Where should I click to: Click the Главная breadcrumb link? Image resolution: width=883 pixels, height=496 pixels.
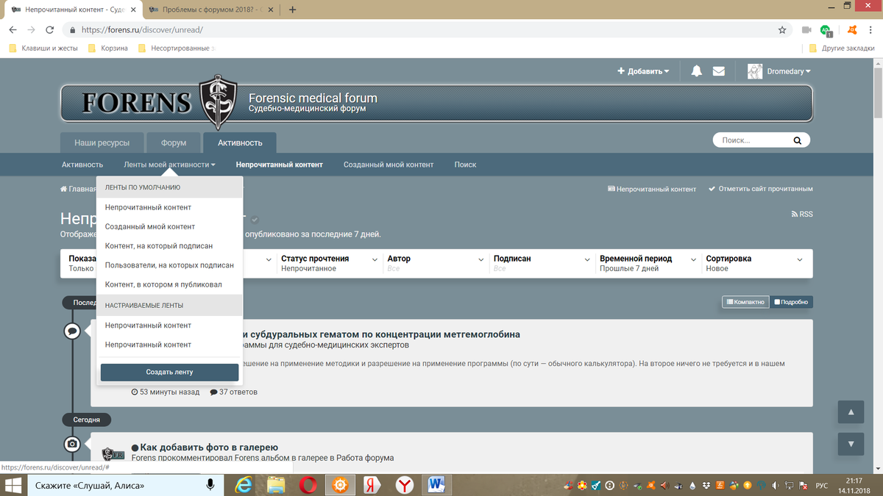click(78, 189)
